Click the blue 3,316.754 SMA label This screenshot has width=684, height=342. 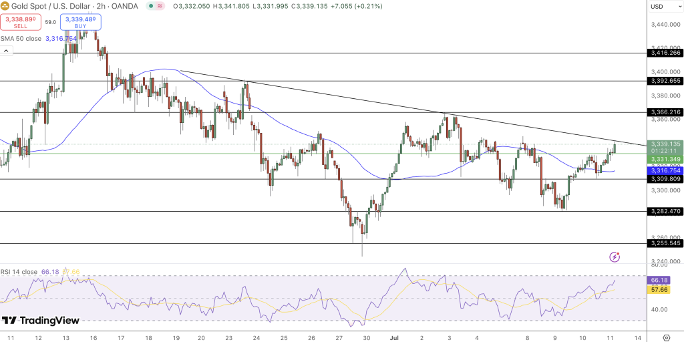pyautogui.click(x=665, y=171)
